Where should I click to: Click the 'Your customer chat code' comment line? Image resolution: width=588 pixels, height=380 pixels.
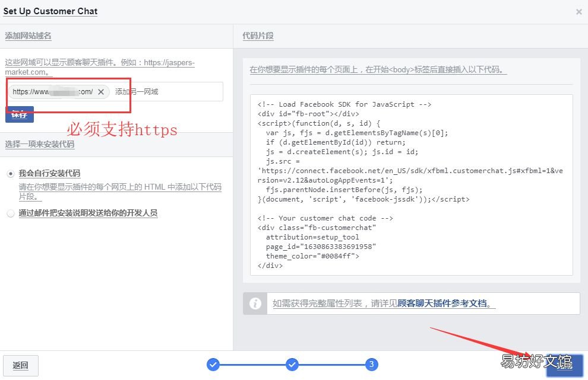coord(325,218)
